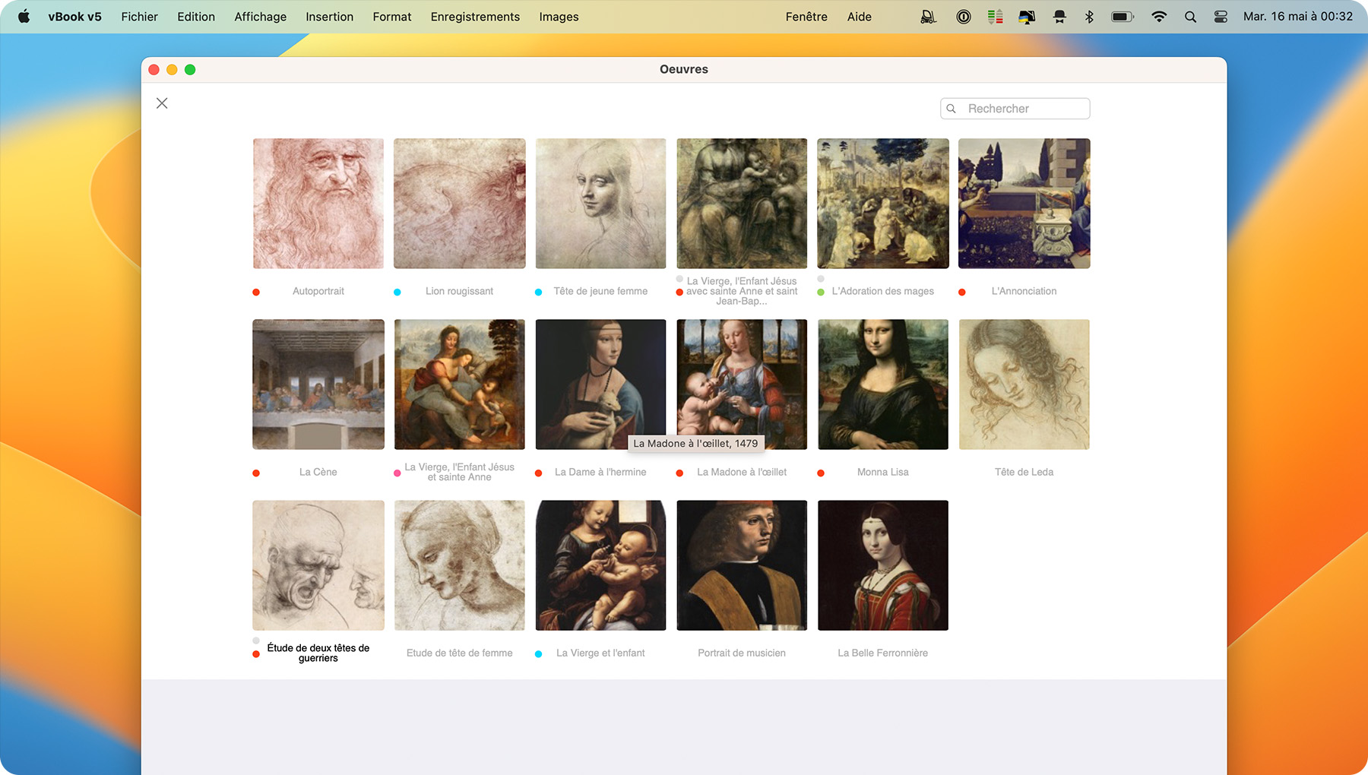Click the magnifier icon in the search field
Viewport: 1368px width, 775px height.
[x=951, y=109]
